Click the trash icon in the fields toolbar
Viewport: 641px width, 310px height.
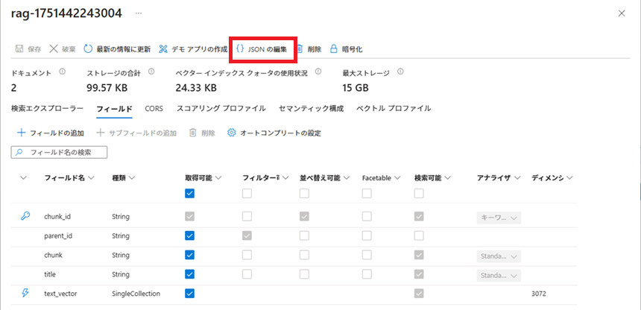tap(193, 133)
